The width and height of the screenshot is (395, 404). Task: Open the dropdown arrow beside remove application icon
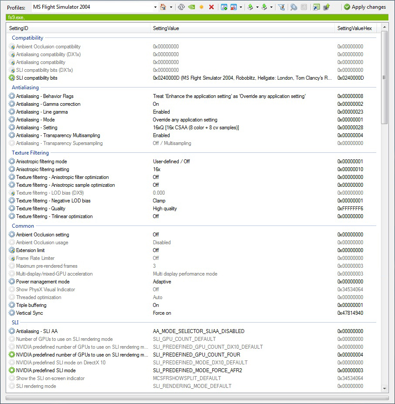pyautogui.click(x=241, y=7)
